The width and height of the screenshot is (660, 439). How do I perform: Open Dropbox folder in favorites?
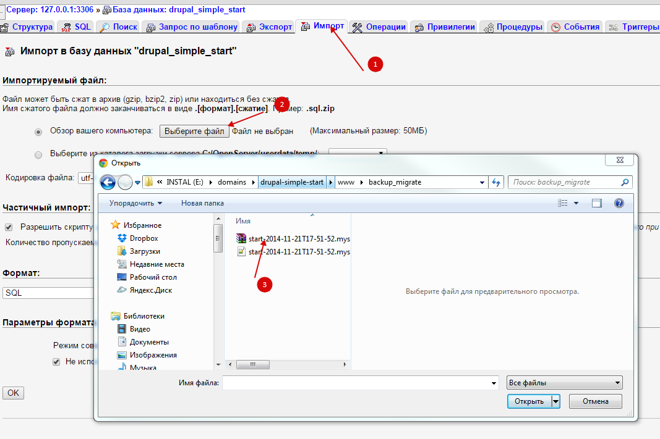click(144, 238)
